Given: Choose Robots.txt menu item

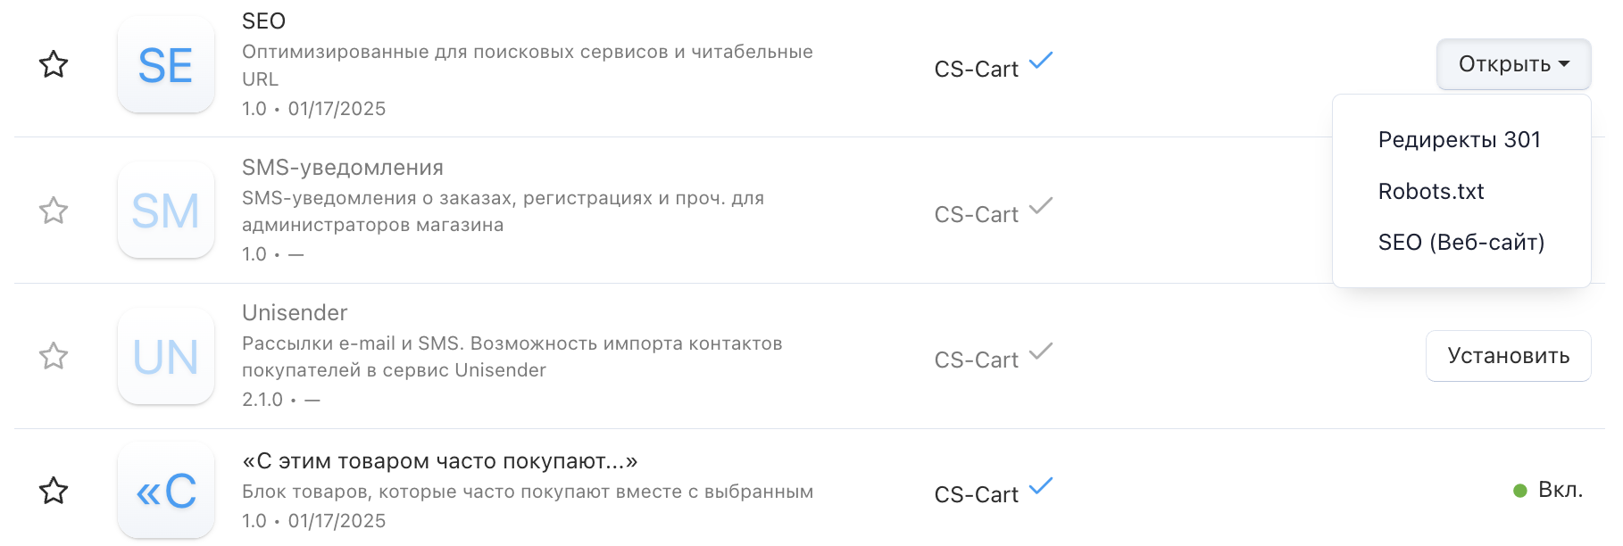Looking at the screenshot, I should pos(1431,192).
